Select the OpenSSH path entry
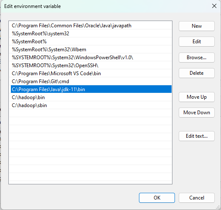The image size is (221, 210). (x=91, y=66)
